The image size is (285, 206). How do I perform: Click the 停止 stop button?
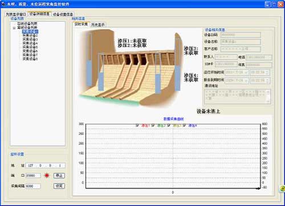[59, 176]
